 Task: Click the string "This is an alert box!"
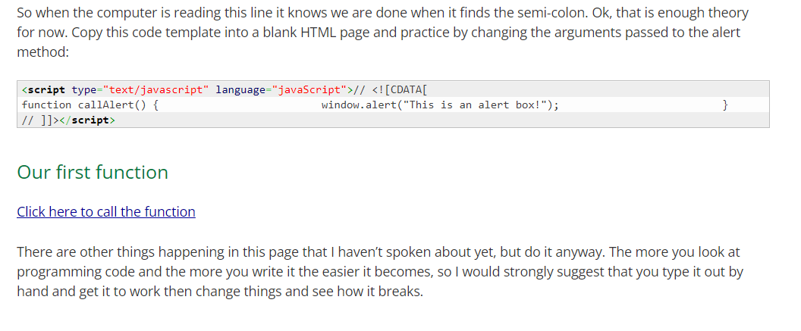[x=474, y=105]
